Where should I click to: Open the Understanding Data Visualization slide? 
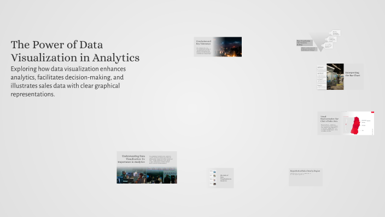pos(147,167)
